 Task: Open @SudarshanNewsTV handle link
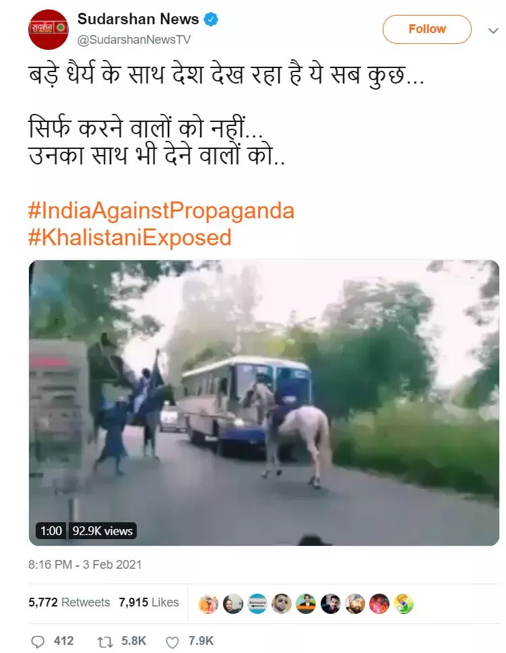(x=133, y=40)
